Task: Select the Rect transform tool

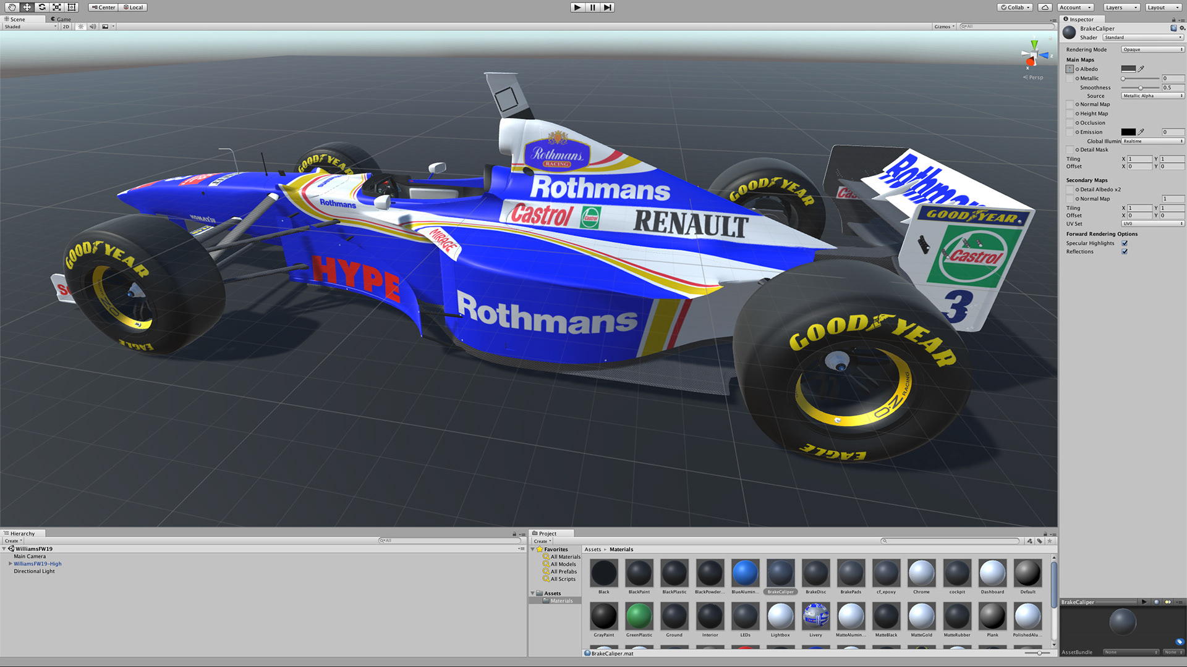Action: (x=72, y=7)
